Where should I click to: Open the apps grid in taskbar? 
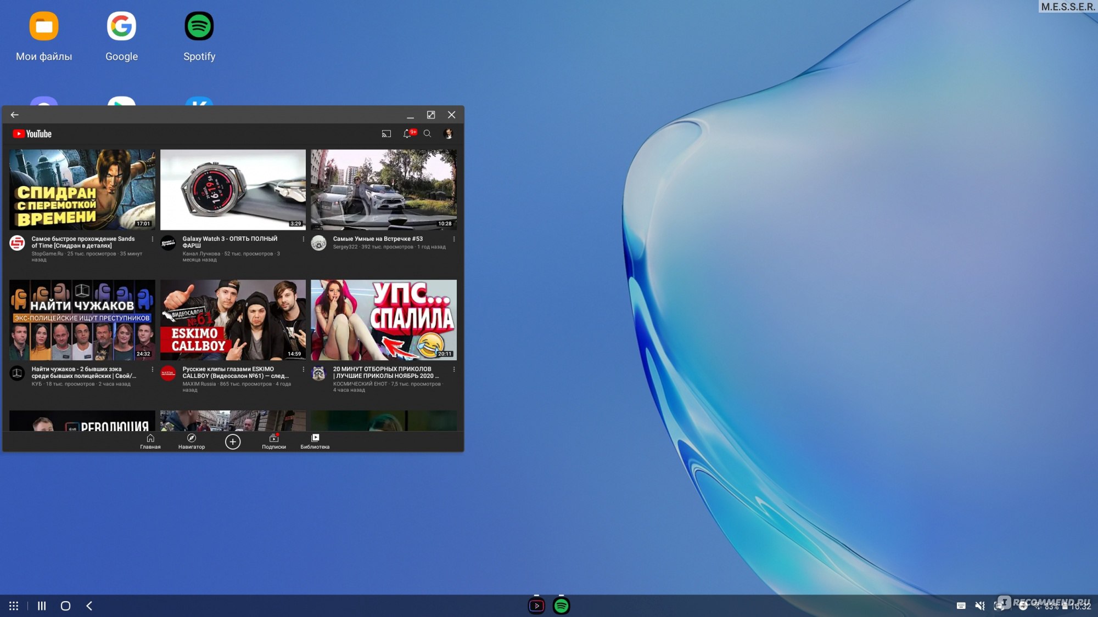[x=14, y=605]
